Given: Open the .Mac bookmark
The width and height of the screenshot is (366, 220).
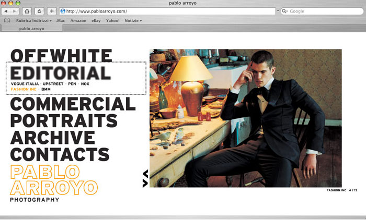Looking at the screenshot, I should [61, 21].
